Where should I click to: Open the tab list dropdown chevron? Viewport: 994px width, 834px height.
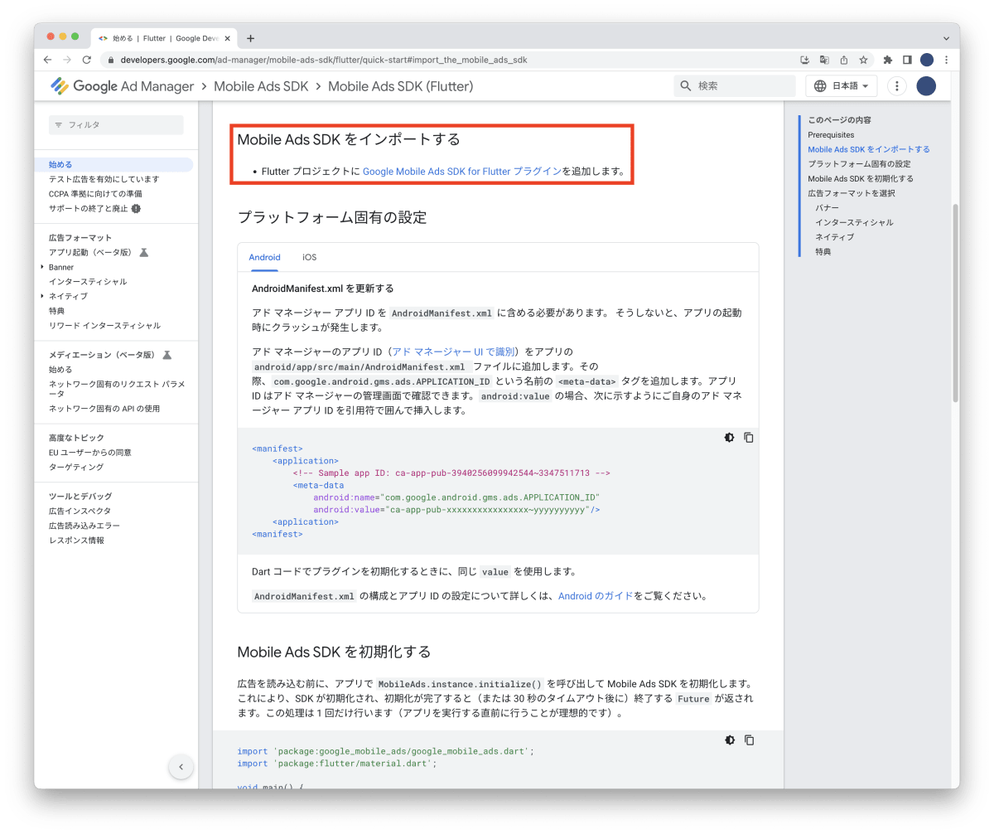(x=946, y=38)
